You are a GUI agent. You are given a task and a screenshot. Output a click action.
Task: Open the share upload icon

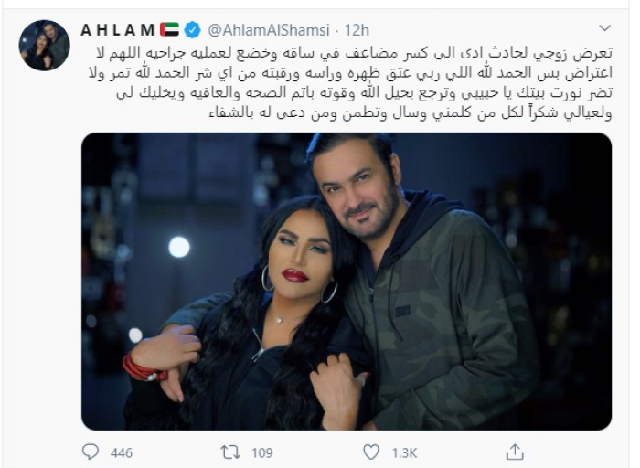tap(515, 452)
